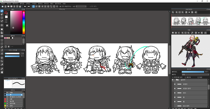Click open-folder icon in Reference panel

click(x=176, y=33)
